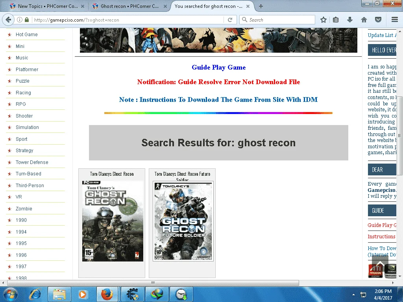The width and height of the screenshot is (403, 302).
Task: Select the Tower Defense category
Action: [32, 162]
